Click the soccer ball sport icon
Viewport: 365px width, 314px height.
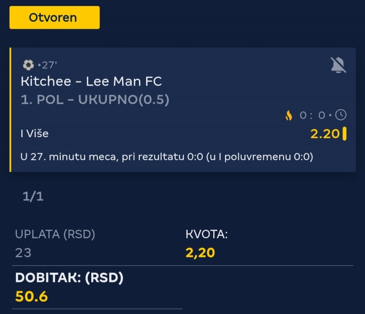click(x=28, y=65)
